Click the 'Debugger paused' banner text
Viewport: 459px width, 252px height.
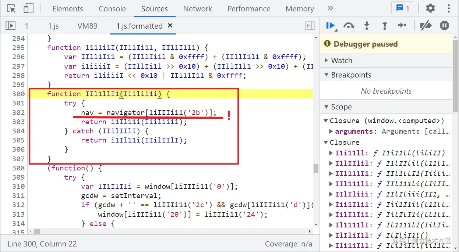(366, 44)
